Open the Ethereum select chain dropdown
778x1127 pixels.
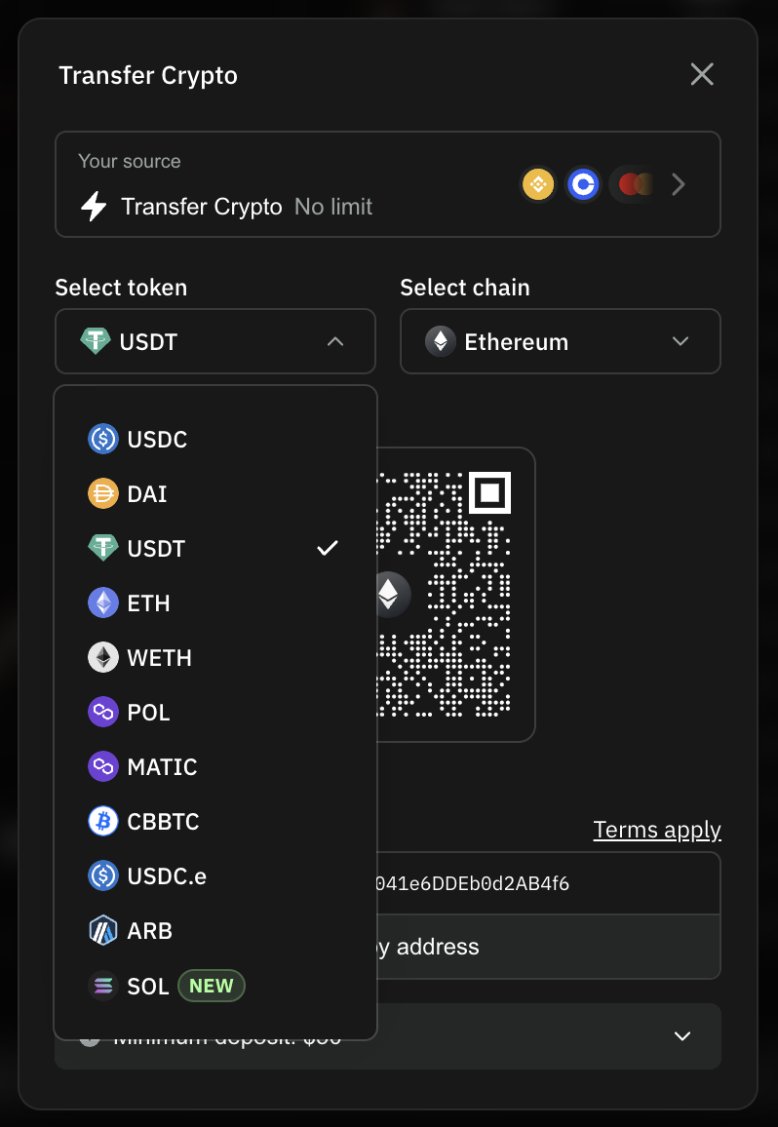pos(561,341)
